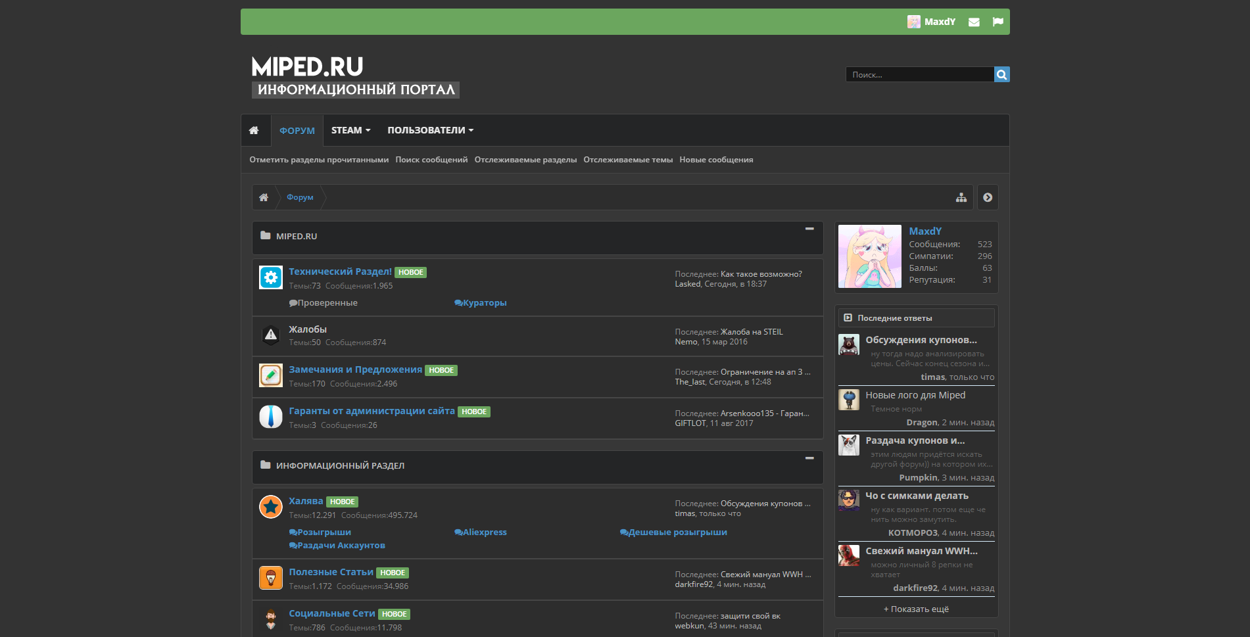This screenshot has width=1250, height=637.
Task: Expand the STEAM dropdown menu
Action: (351, 130)
